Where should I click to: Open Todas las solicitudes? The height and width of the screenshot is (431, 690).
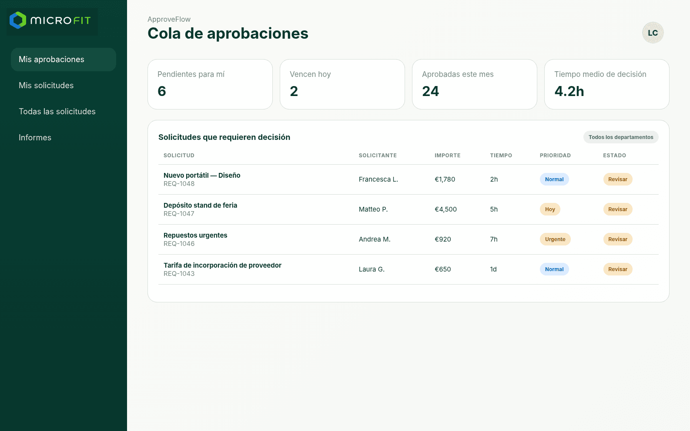(x=64, y=112)
